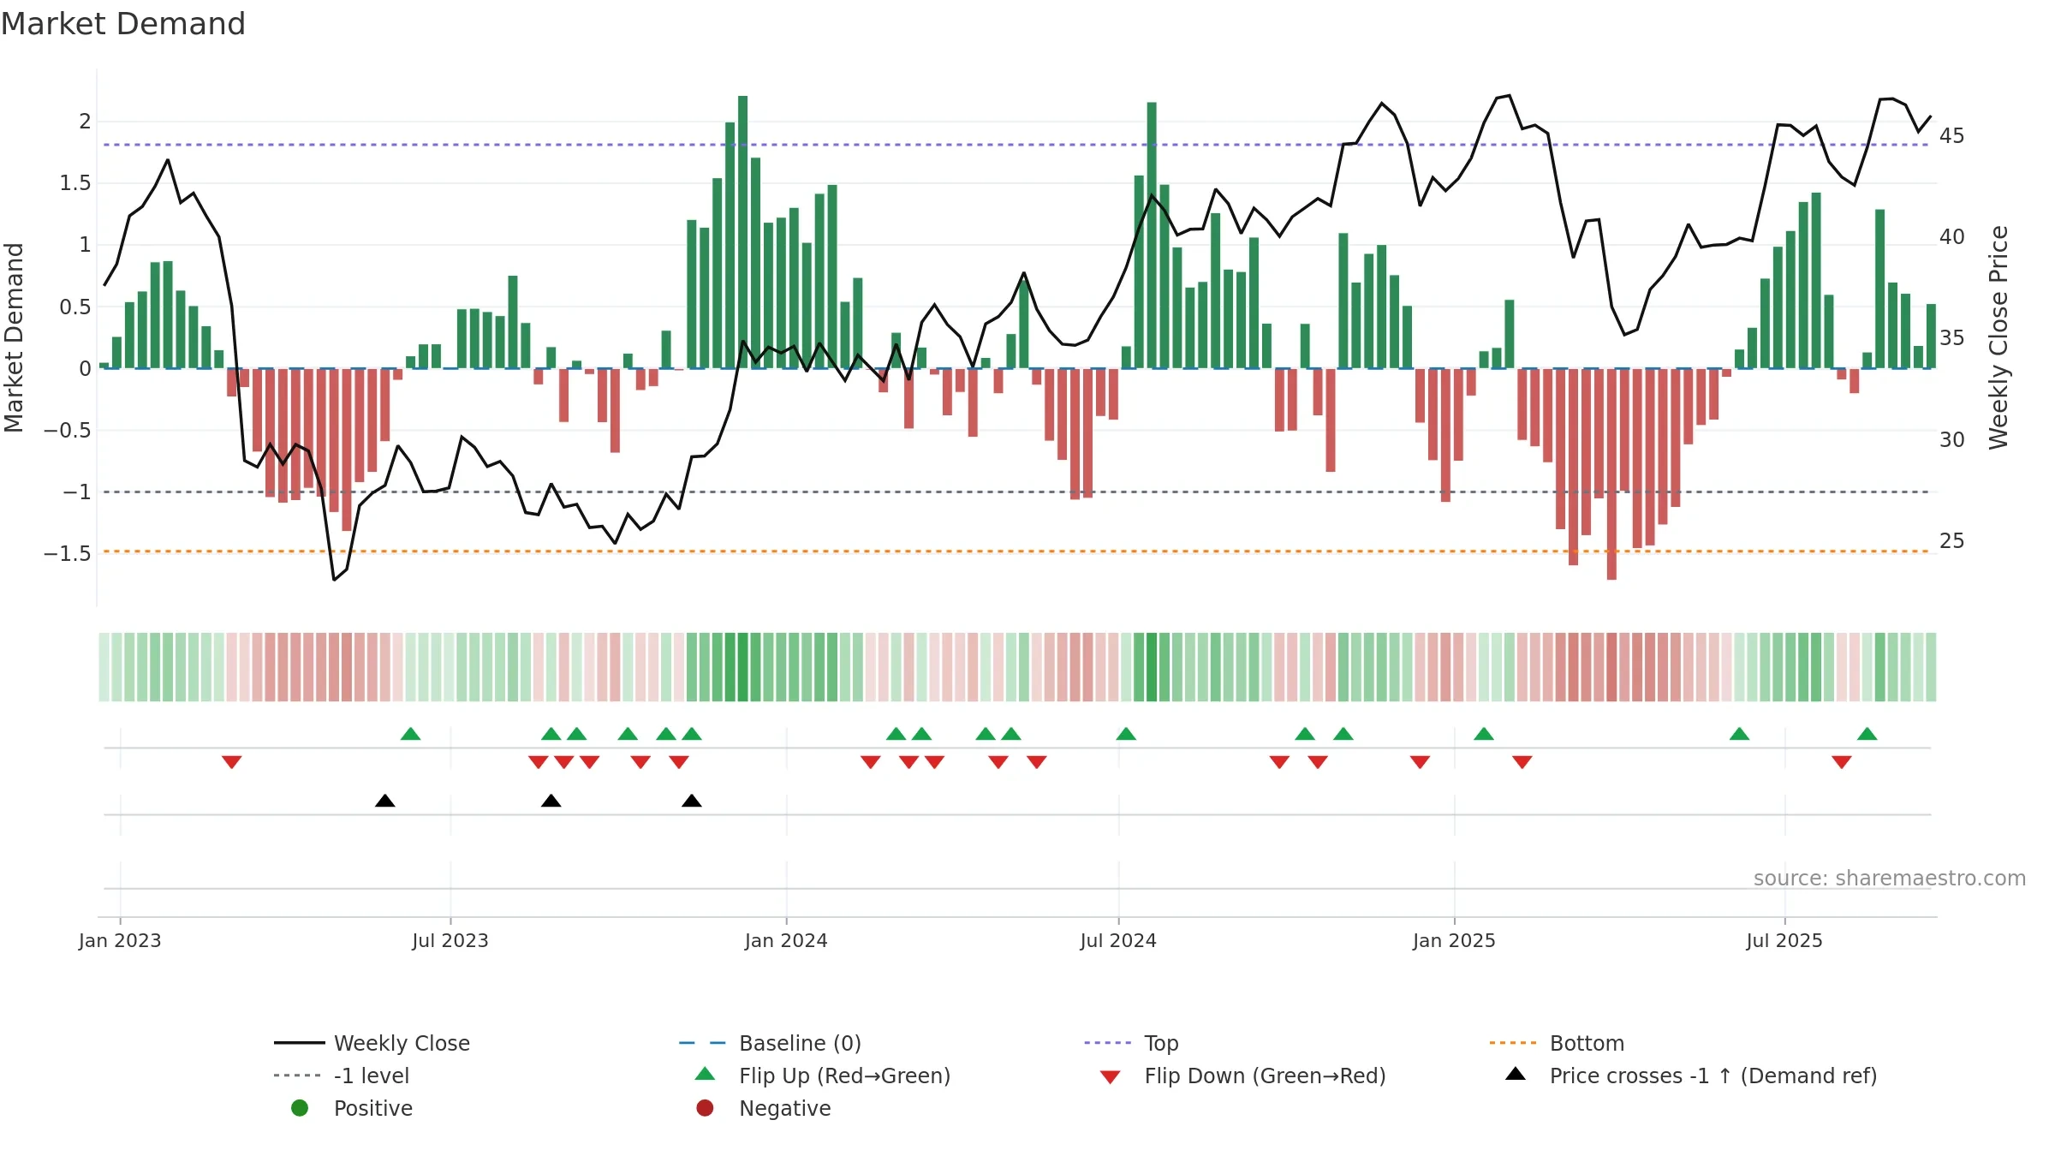Click the darkest green heat-strip cell in Jul 2024
The height and width of the screenshot is (1156, 2055).
1152,667
